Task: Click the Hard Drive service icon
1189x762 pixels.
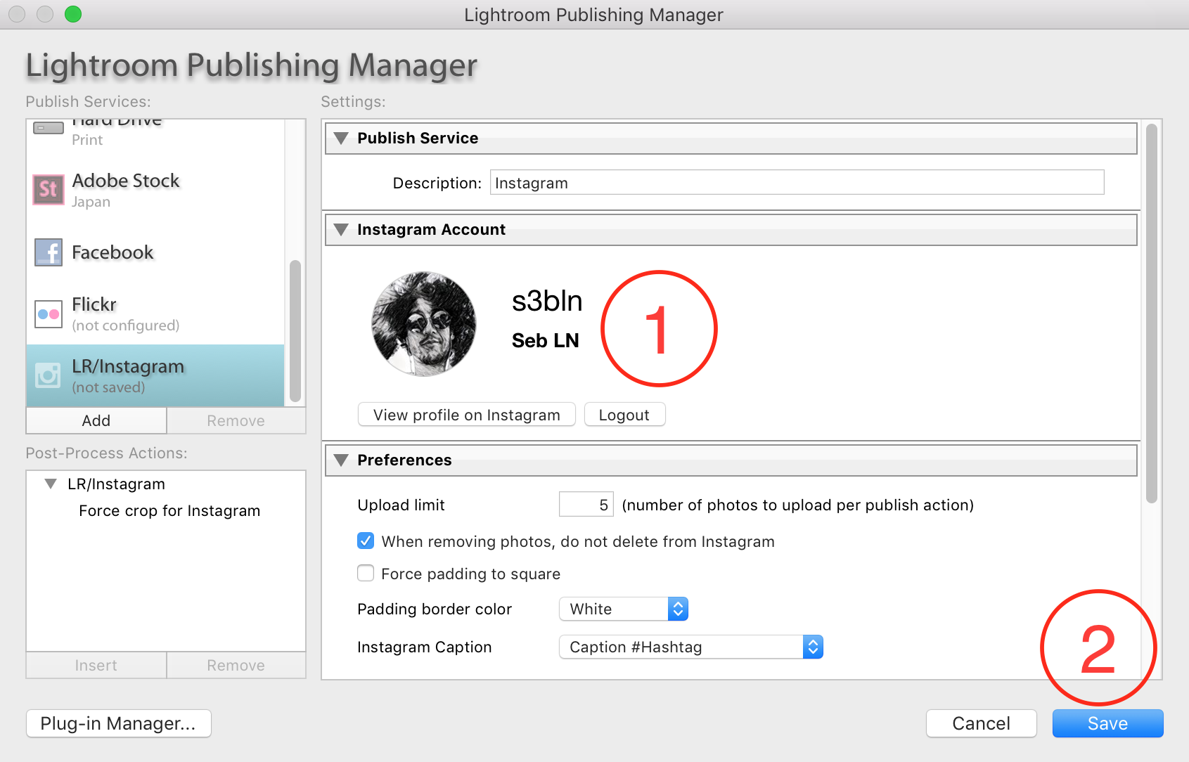Action: coord(49,129)
